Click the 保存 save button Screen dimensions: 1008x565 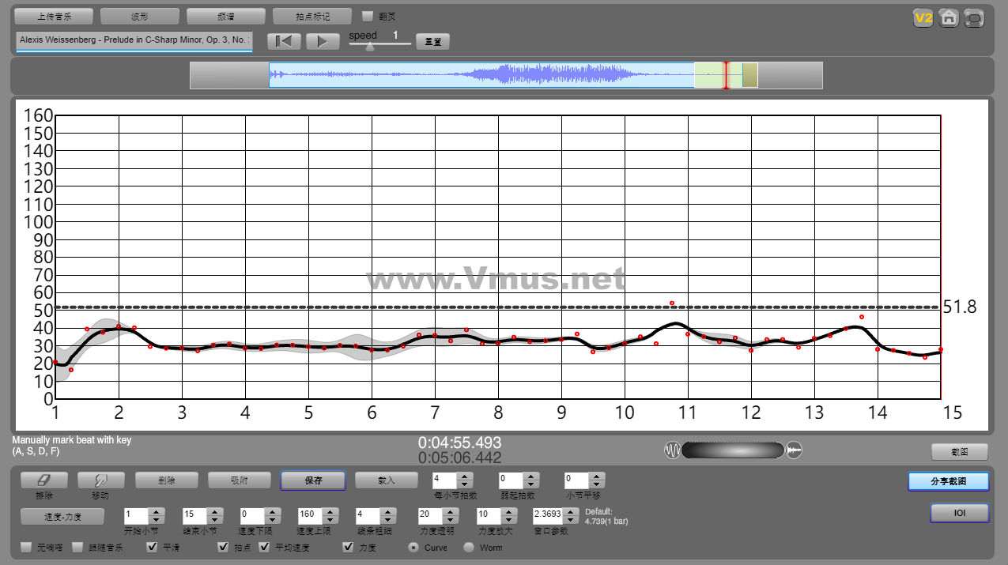point(313,480)
